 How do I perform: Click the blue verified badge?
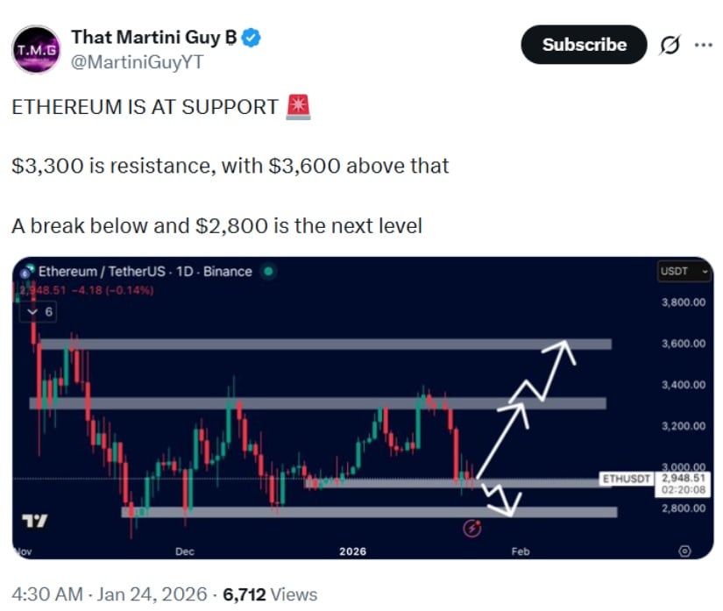pyautogui.click(x=252, y=37)
